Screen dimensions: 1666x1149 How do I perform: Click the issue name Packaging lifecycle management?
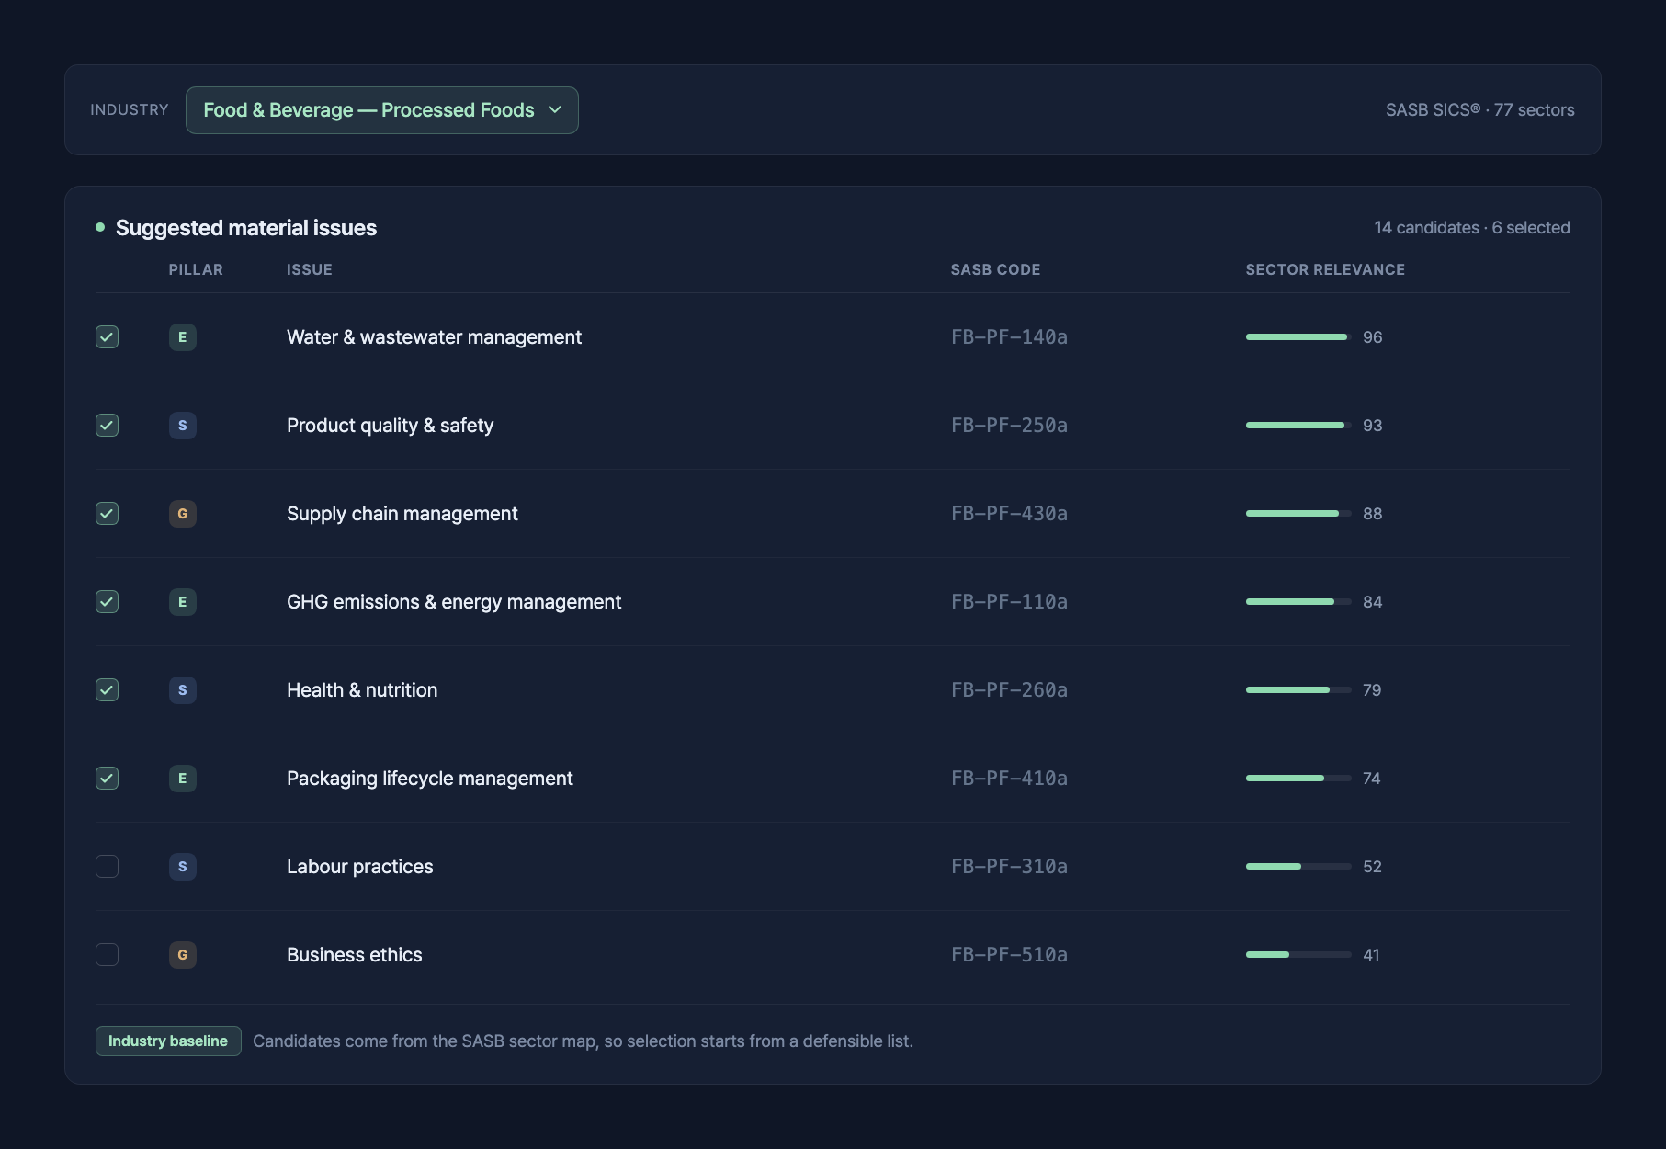point(429,779)
